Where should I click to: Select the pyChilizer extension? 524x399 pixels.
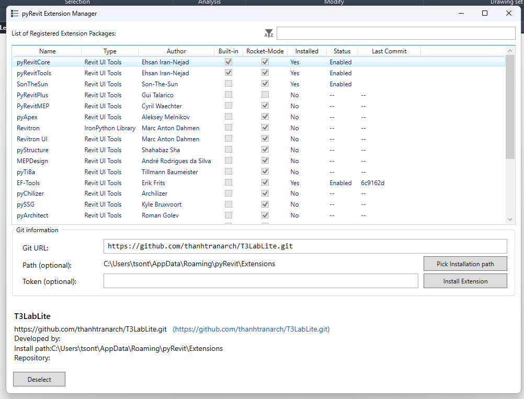tap(259, 193)
